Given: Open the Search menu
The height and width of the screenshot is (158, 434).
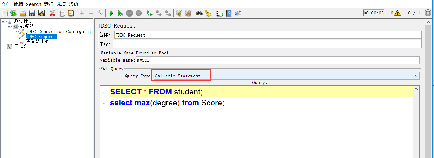Looking at the screenshot, I should (33, 4).
